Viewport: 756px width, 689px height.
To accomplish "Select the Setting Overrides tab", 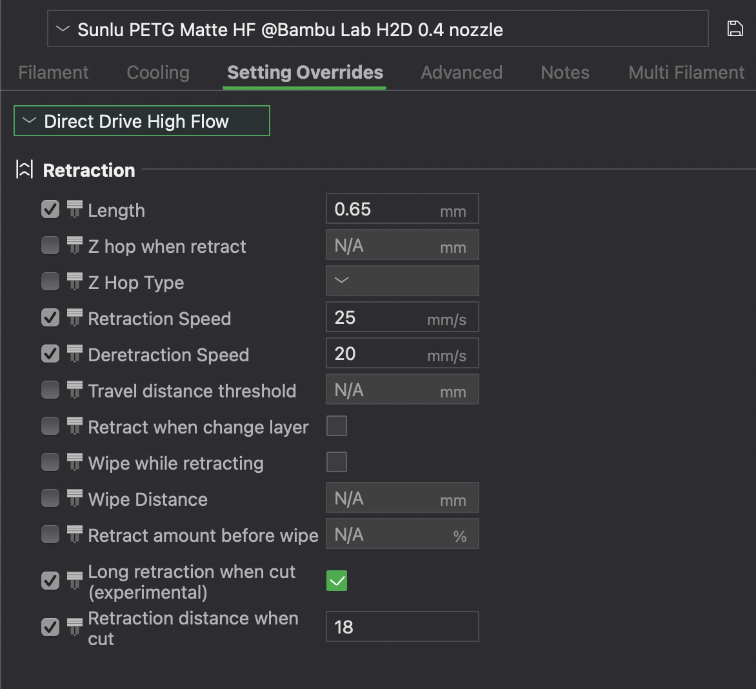I will click(x=305, y=72).
